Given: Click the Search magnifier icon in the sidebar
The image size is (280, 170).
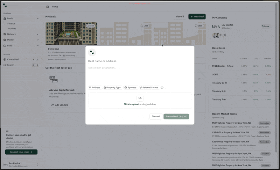Looking at the screenshot, I should [x=5, y=65].
